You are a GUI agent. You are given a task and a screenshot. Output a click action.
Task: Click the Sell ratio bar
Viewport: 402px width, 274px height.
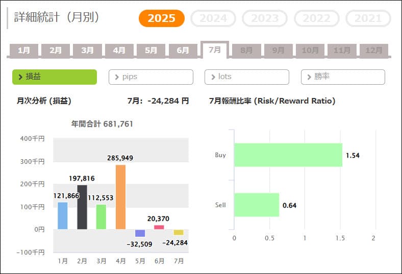pos(257,205)
